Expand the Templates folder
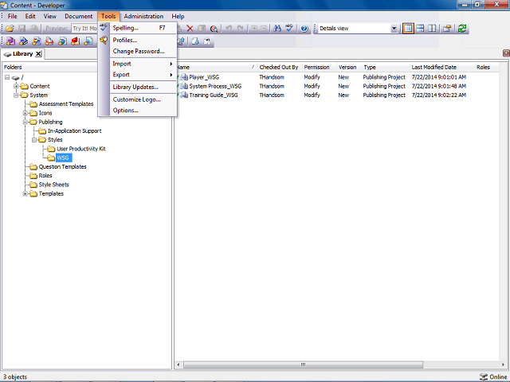The image size is (510, 382). tap(25, 193)
